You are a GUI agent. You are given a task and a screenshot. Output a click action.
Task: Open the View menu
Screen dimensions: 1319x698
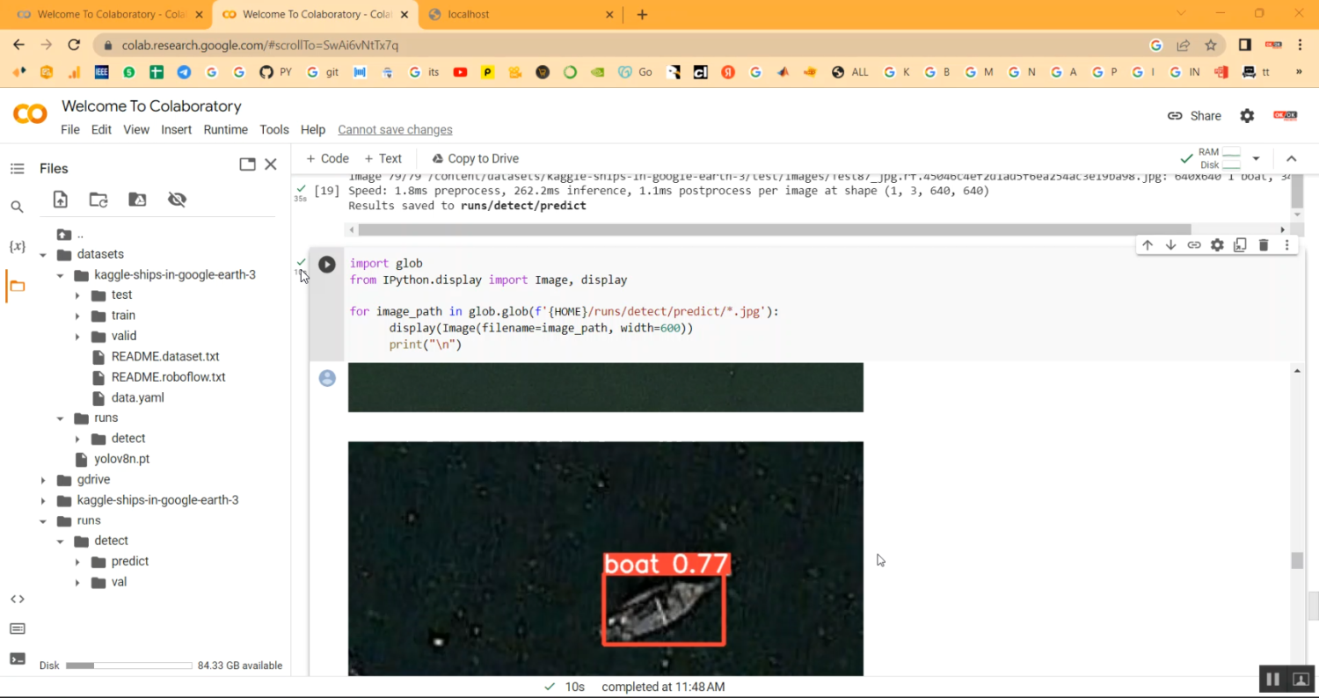136,129
